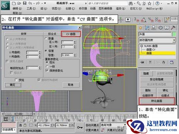The height and width of the screenshot is (134, 179).
Task: Click the 0 / 100 time slider handle
Action: point(18,114)
